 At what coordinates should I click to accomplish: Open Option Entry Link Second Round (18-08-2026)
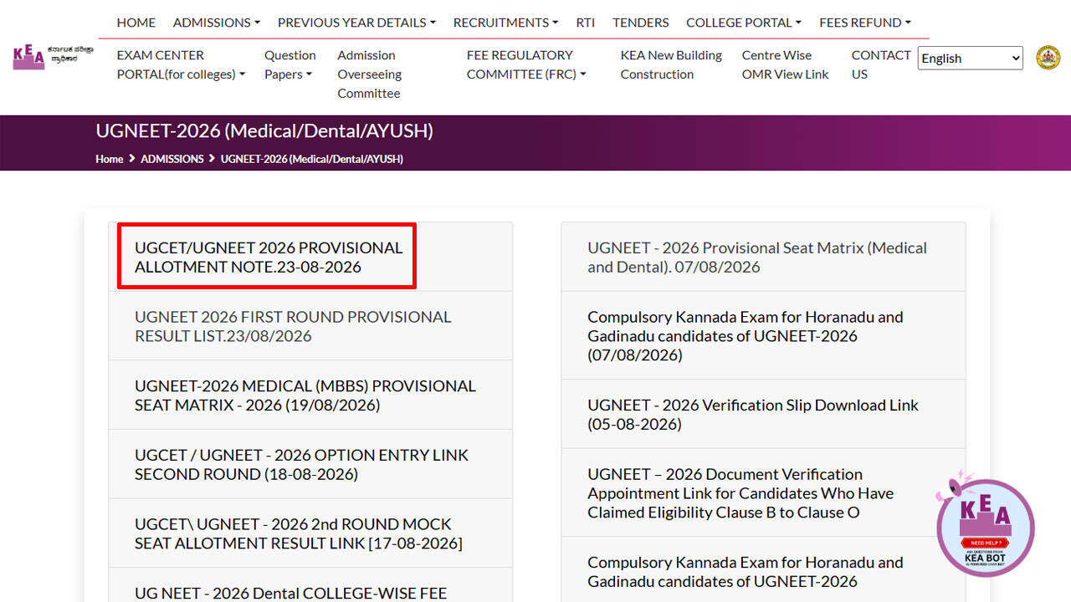click(x=301, y=464)
